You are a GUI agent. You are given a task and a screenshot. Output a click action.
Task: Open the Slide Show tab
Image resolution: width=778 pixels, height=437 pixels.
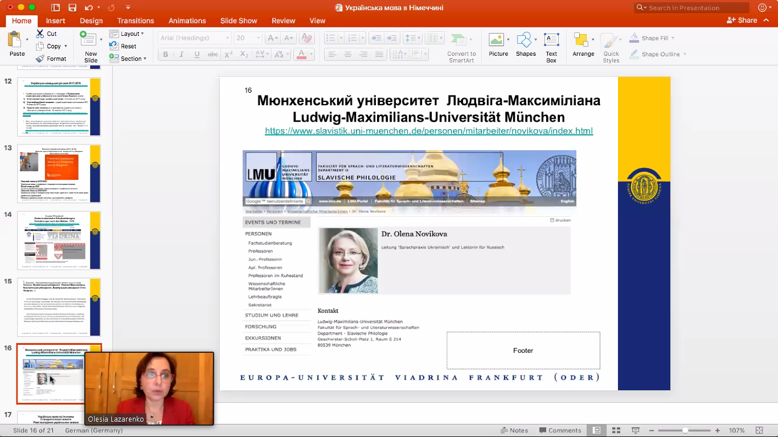coord(239,20)
